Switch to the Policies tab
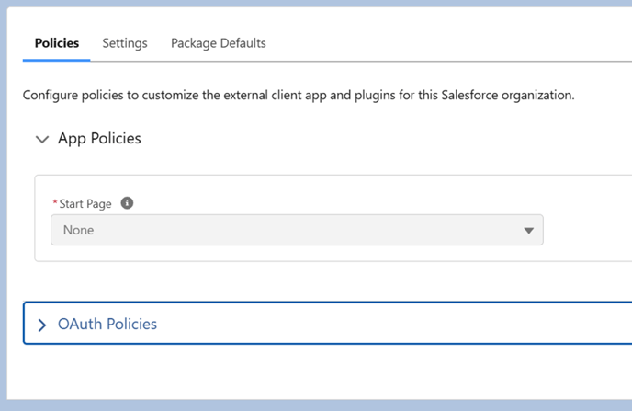632x411 pixels. tap(57, 43)
